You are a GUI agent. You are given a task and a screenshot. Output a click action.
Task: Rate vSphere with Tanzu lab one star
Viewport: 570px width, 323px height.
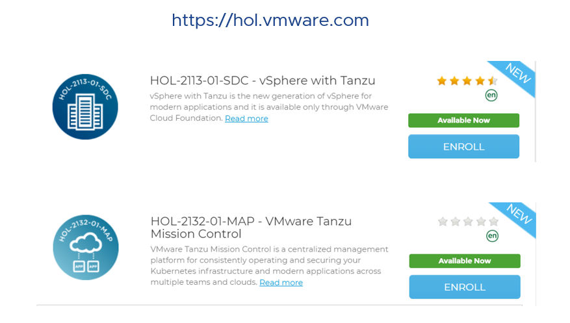coord(442,80)
